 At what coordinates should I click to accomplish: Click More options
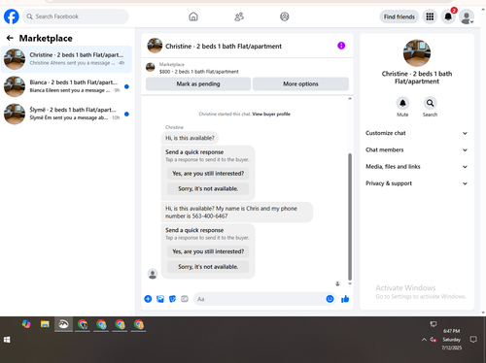tap(300, 83)
